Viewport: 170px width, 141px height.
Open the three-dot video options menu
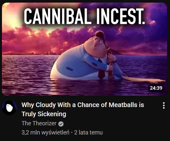pyautogui.click(x=164, y=105)
